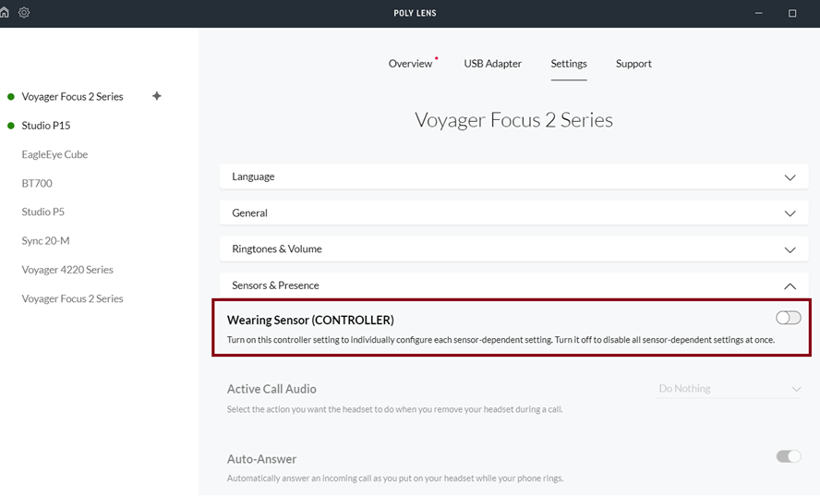
Task: Open the gear settings icon
Action: 24,12
